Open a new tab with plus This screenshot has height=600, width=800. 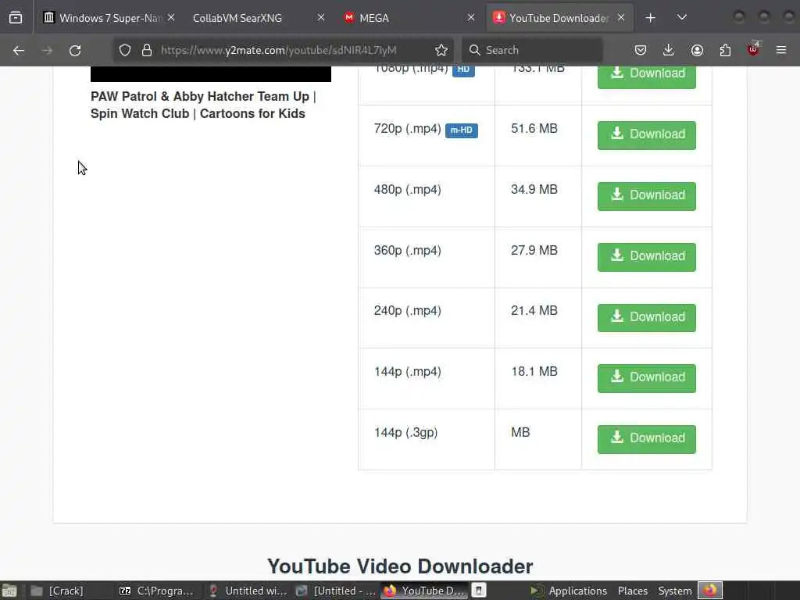[x=651, y=18]
